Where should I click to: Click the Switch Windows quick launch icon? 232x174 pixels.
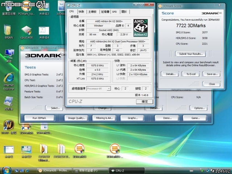point(22,171)
